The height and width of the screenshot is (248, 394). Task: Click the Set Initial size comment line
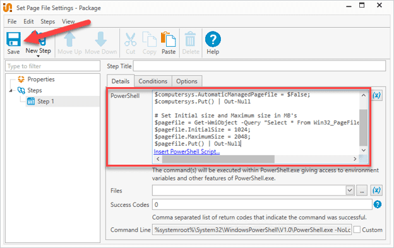pos(225,115)
